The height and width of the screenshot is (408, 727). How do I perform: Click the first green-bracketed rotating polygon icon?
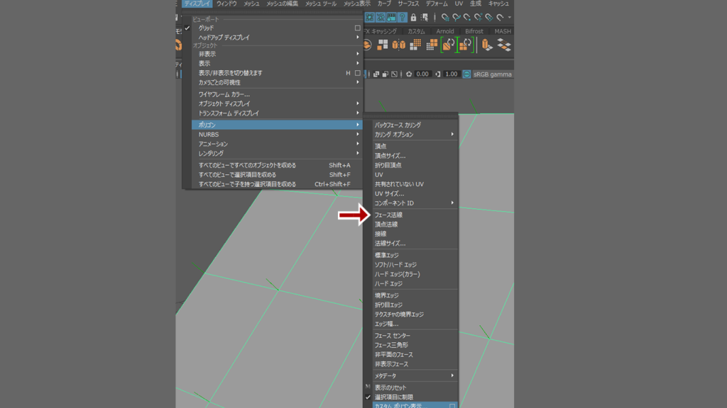(449, 45)
